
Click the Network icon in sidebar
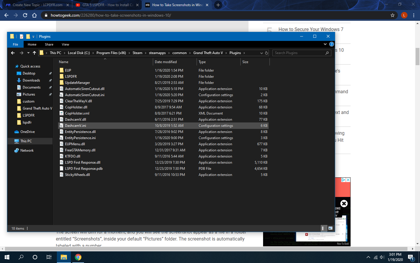coord(17,150)
